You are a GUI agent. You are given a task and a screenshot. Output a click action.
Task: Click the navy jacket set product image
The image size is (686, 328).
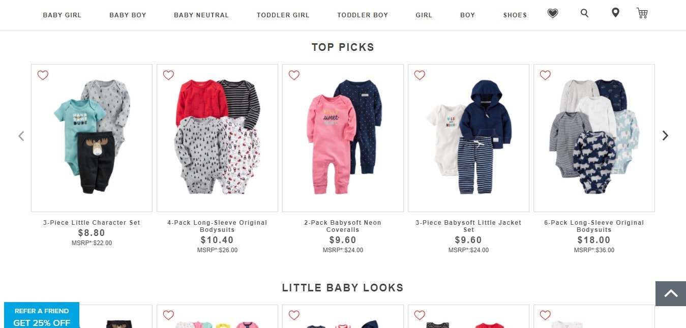pos(468,138)
